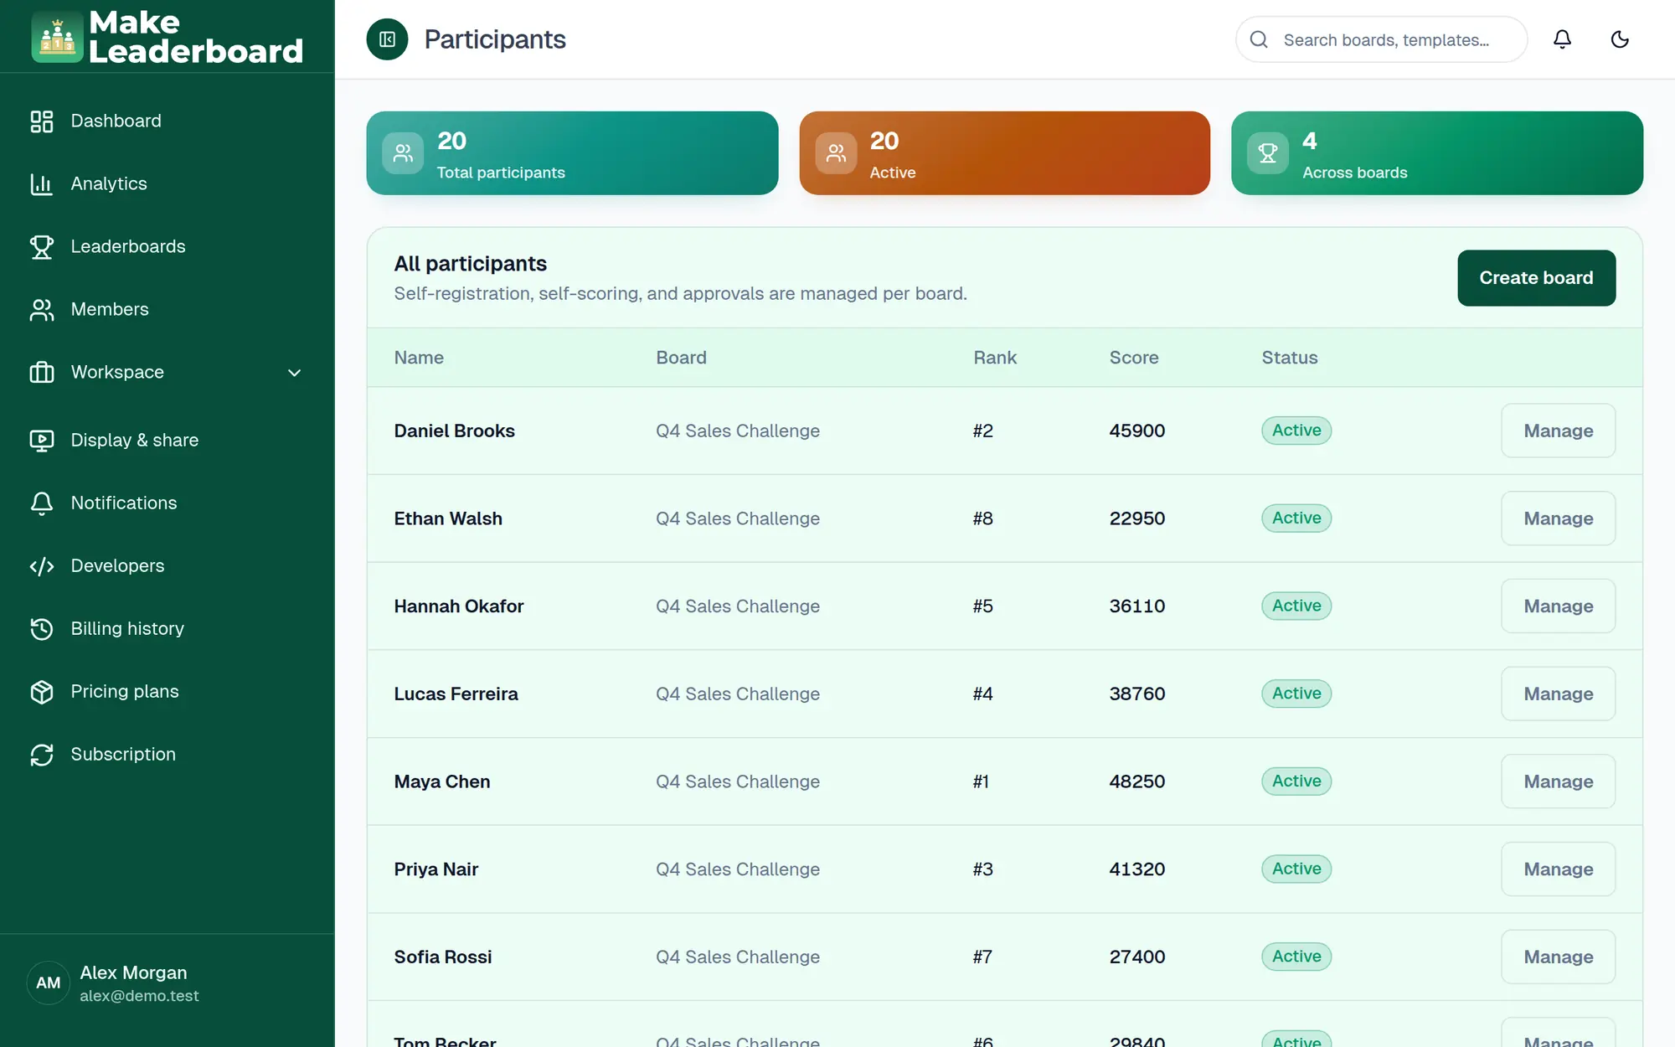
Task: Click score value 48250
Action: tap(1136, 781)
